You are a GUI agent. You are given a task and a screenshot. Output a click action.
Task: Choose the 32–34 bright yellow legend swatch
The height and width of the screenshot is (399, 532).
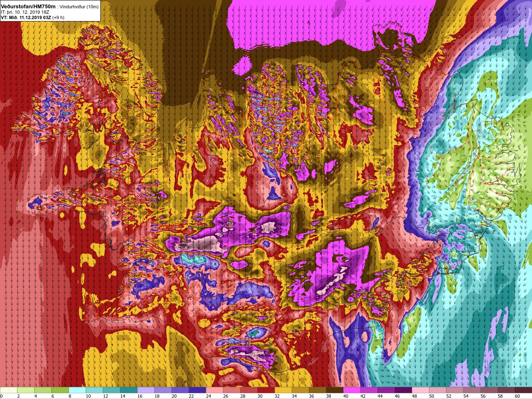click(x=283, y=390)
